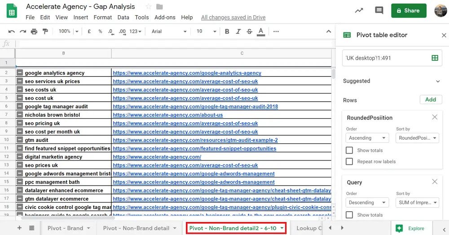Enable Show totals for Query
Viewport: 449px width, 235px height.
pos(349,215)
